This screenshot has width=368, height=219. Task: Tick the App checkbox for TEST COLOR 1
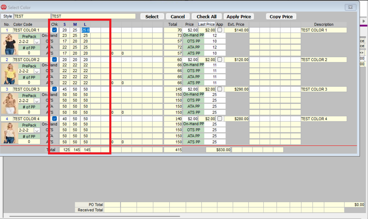(220, 30)
